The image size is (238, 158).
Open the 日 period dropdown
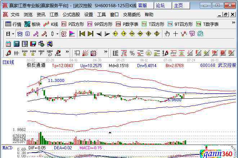click(10, 34)
